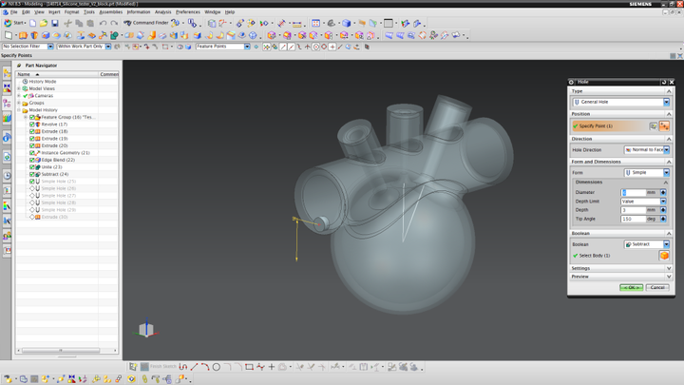The height and width of the screenshot is (385, 684).
Task: Open the Assembly Navigator sidebar tab
Action: (7, 74)
